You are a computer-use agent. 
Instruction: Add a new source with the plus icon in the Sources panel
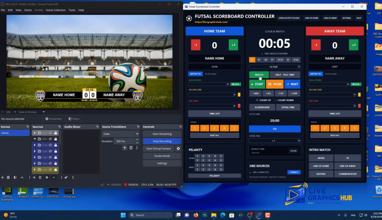[x=34, y=178]
